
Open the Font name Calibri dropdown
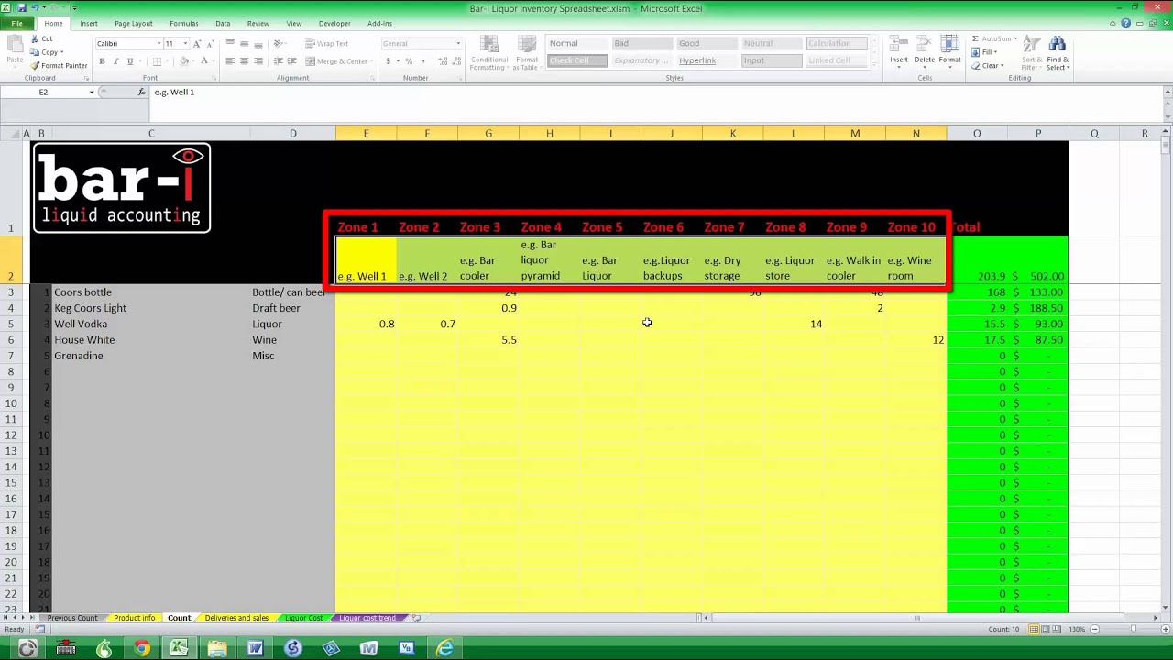(x=159, y=44)
